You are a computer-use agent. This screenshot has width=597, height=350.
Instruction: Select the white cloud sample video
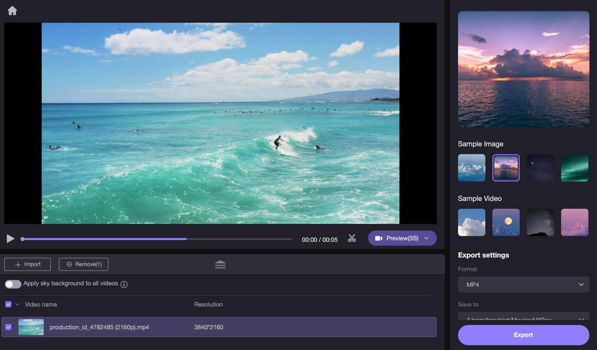tap(472, 222)
